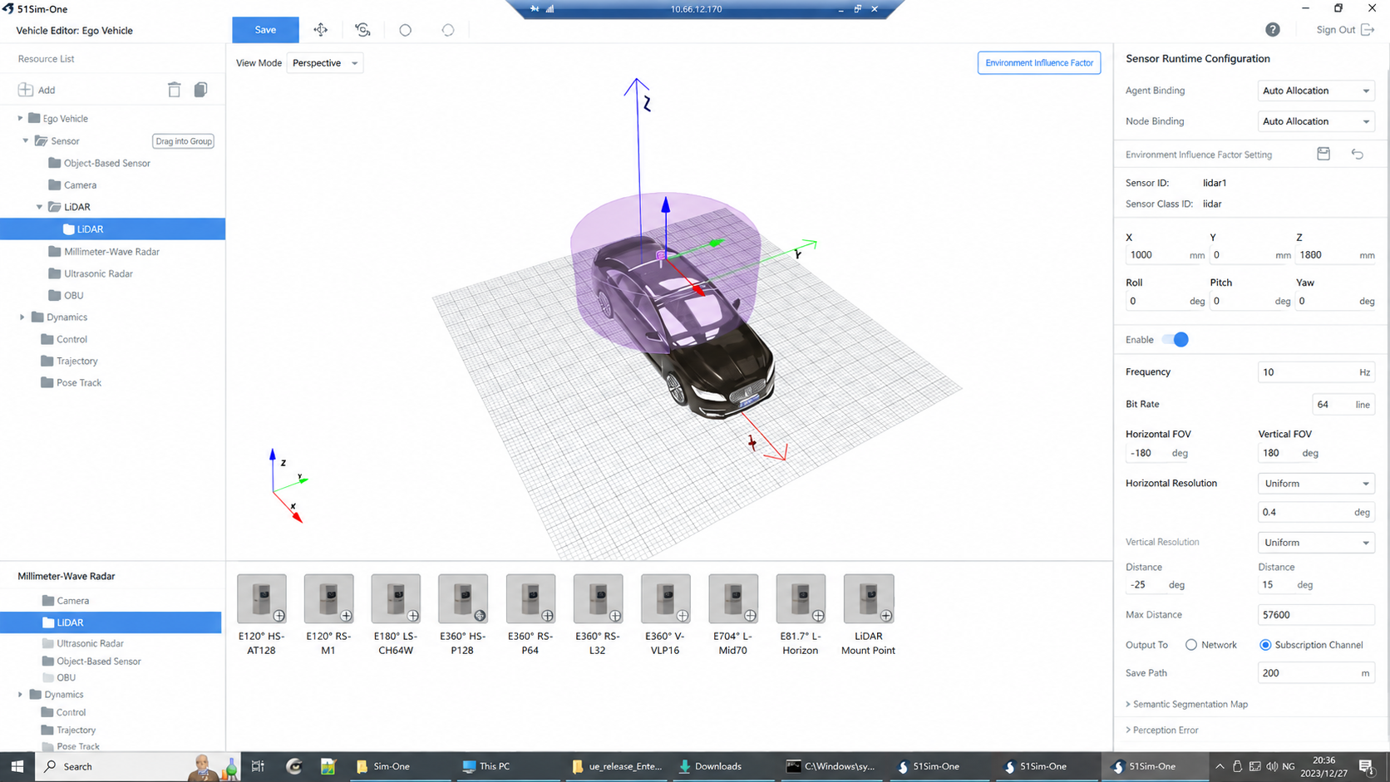1390x782 pixels.
Task: Open Horizontal Resolution Uniform dropdown
Action: [x=1316, y=484]
